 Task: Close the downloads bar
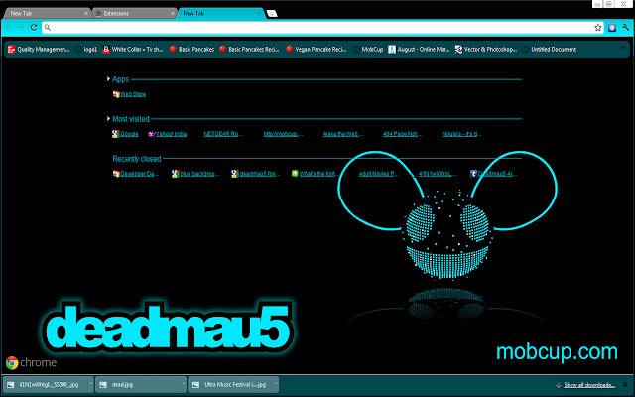pos(625,385)
